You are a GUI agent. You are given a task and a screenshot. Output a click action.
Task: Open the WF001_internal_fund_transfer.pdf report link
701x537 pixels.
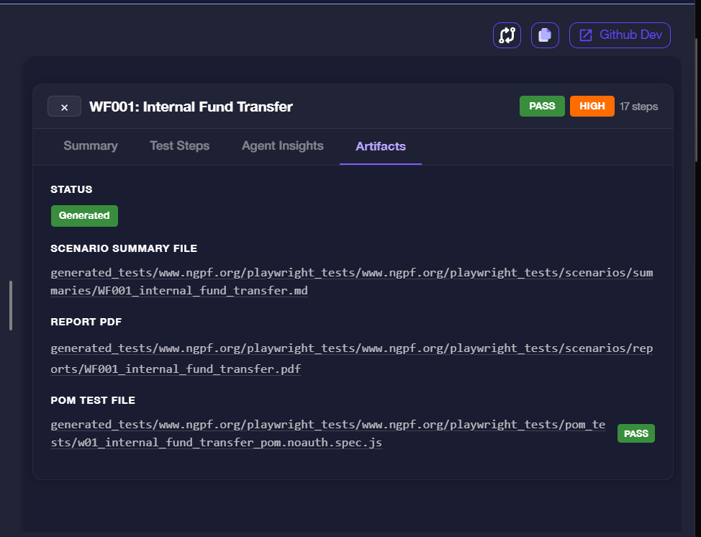(x=351, y=358)
